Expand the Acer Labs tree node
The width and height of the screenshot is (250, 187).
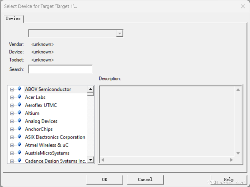coord(12,98)
